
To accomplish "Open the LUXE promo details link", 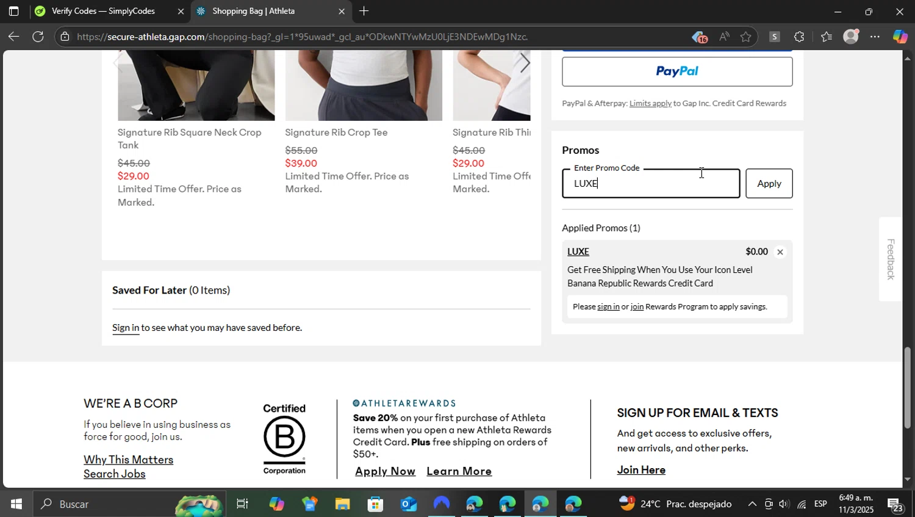I will (578, 251).
